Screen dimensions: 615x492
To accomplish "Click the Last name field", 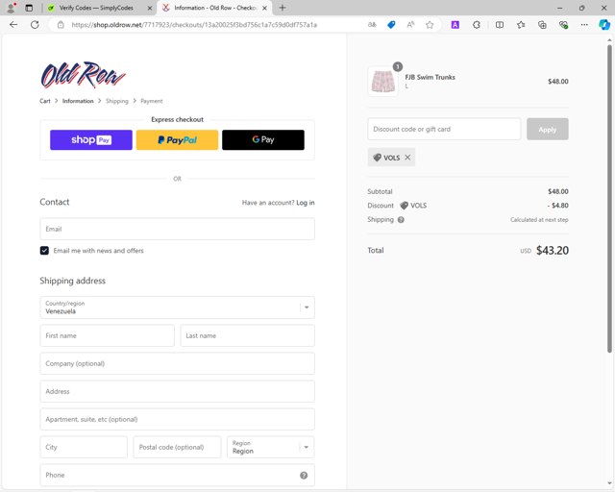I will coord(247,335).
